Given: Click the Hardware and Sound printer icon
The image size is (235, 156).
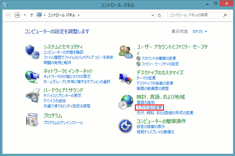Looking at the screenshot, I should (x=33, y=95).
